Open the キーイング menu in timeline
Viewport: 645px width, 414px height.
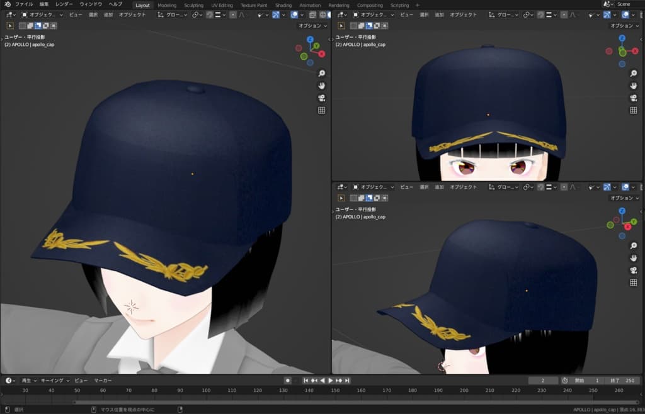54,381
